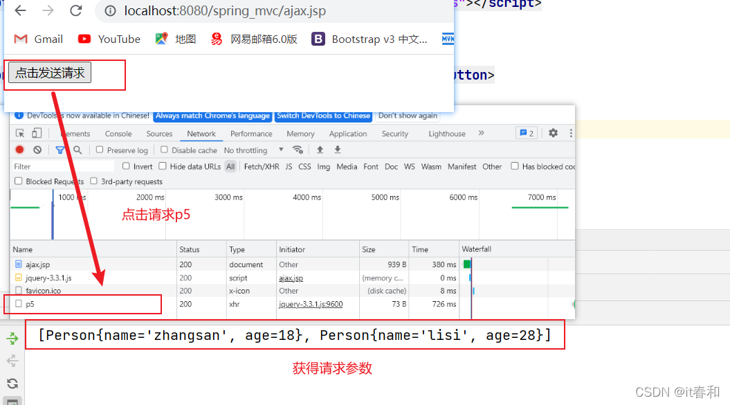Open the DevTools three-dot menu
The height and width of the screenshot is (405, 730).
(571, 134)
